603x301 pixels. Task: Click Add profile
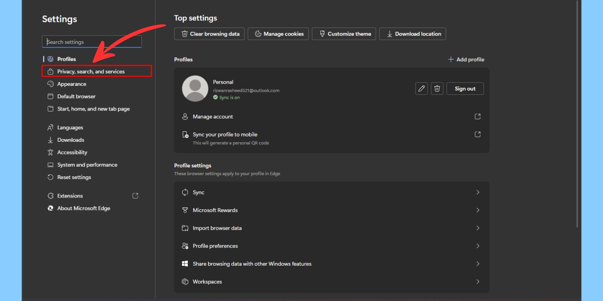pyautogui.click(x=466, y=60)
